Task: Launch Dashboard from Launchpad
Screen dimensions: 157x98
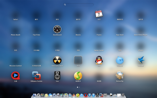Action: tap(57, 29)
